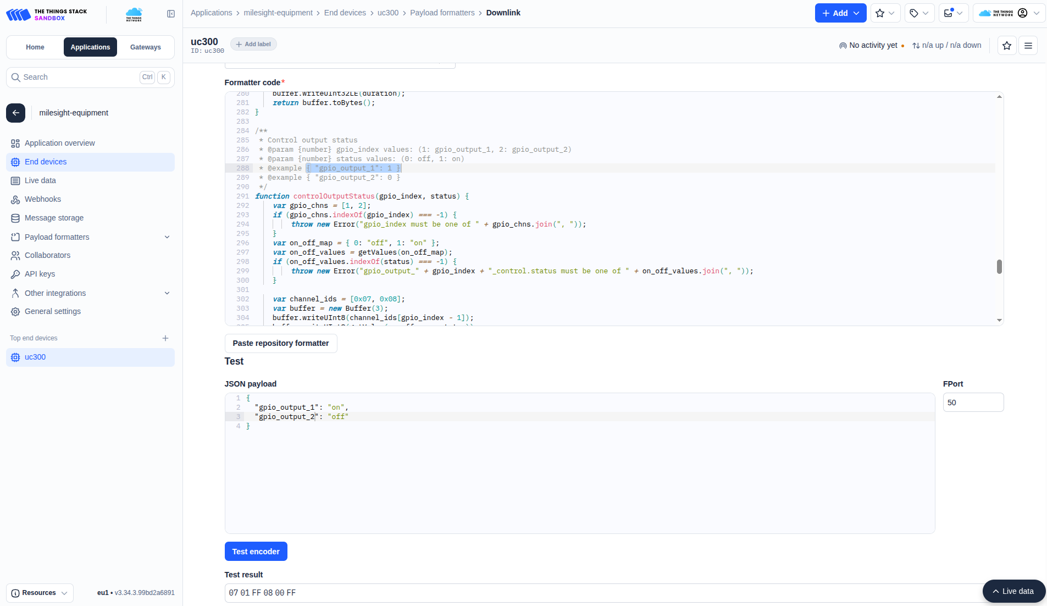Open the bookmarks star menu in header
The height and width of the screenshot is (606, 1047).
pyautogui.click(x=885, y=13)
